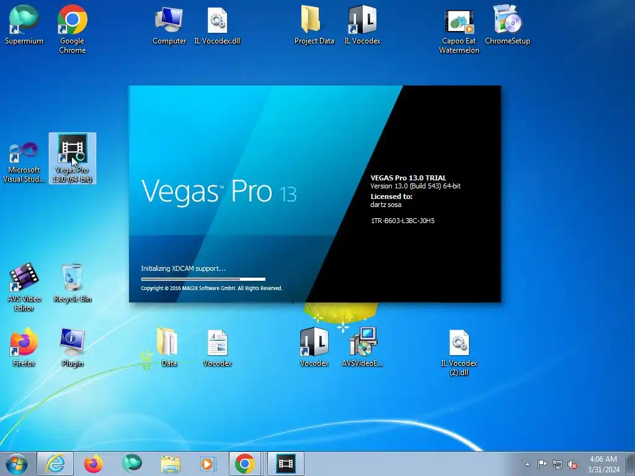Click the 'Licensed to:' label on splash
635x476 pixels.
pyautogui.click(x=391, y=196)
